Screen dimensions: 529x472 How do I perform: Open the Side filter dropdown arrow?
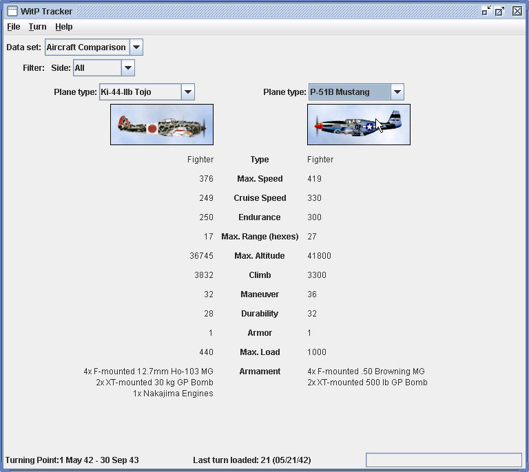pos(128,67)
